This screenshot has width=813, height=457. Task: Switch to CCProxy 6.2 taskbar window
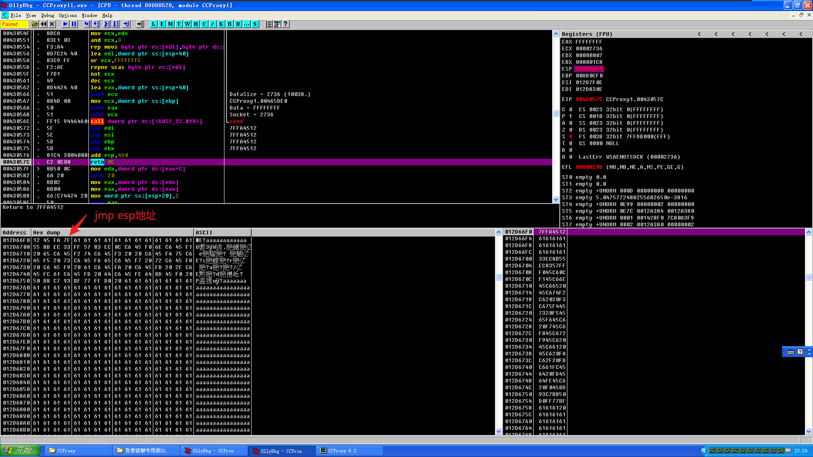pyautogui.click(x=350, y=451)
